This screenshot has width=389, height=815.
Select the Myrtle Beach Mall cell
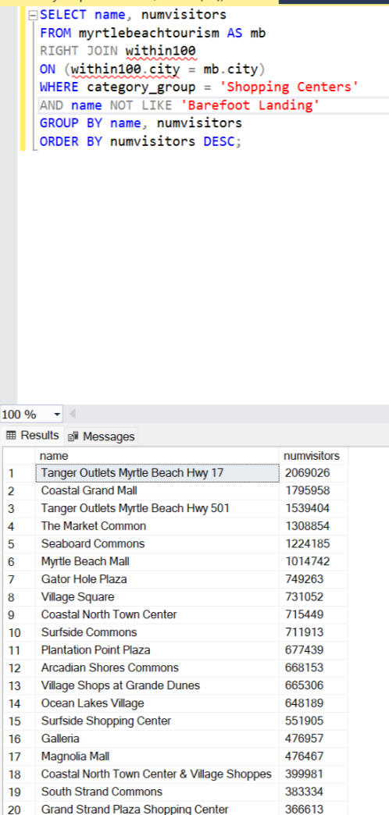158,561
